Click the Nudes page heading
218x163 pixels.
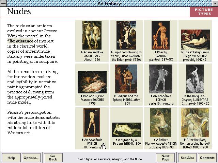pos(19,11)
